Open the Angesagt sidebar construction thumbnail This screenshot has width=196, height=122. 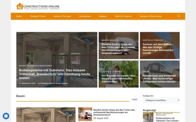[148, 117]
